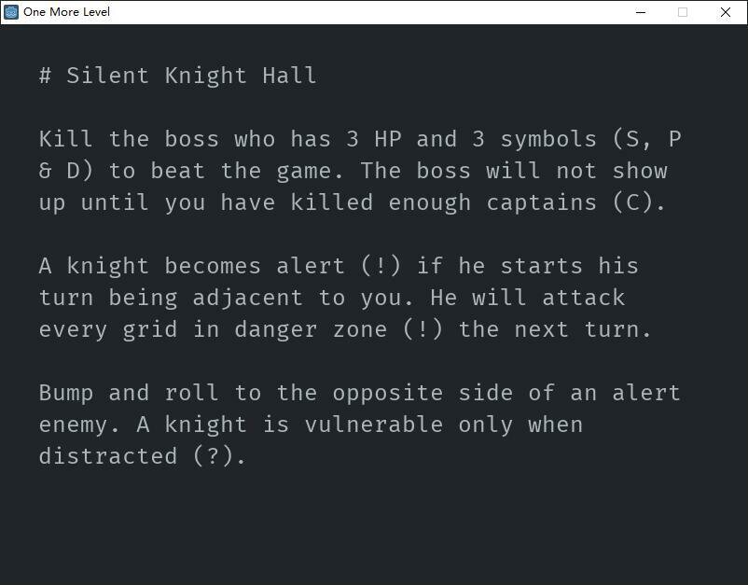Close the One More Level window

coord(725,12)
